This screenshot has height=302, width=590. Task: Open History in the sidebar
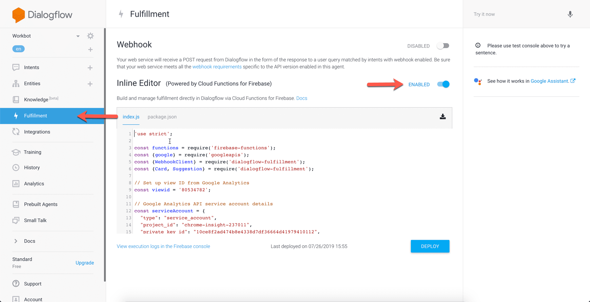(32, 167)
